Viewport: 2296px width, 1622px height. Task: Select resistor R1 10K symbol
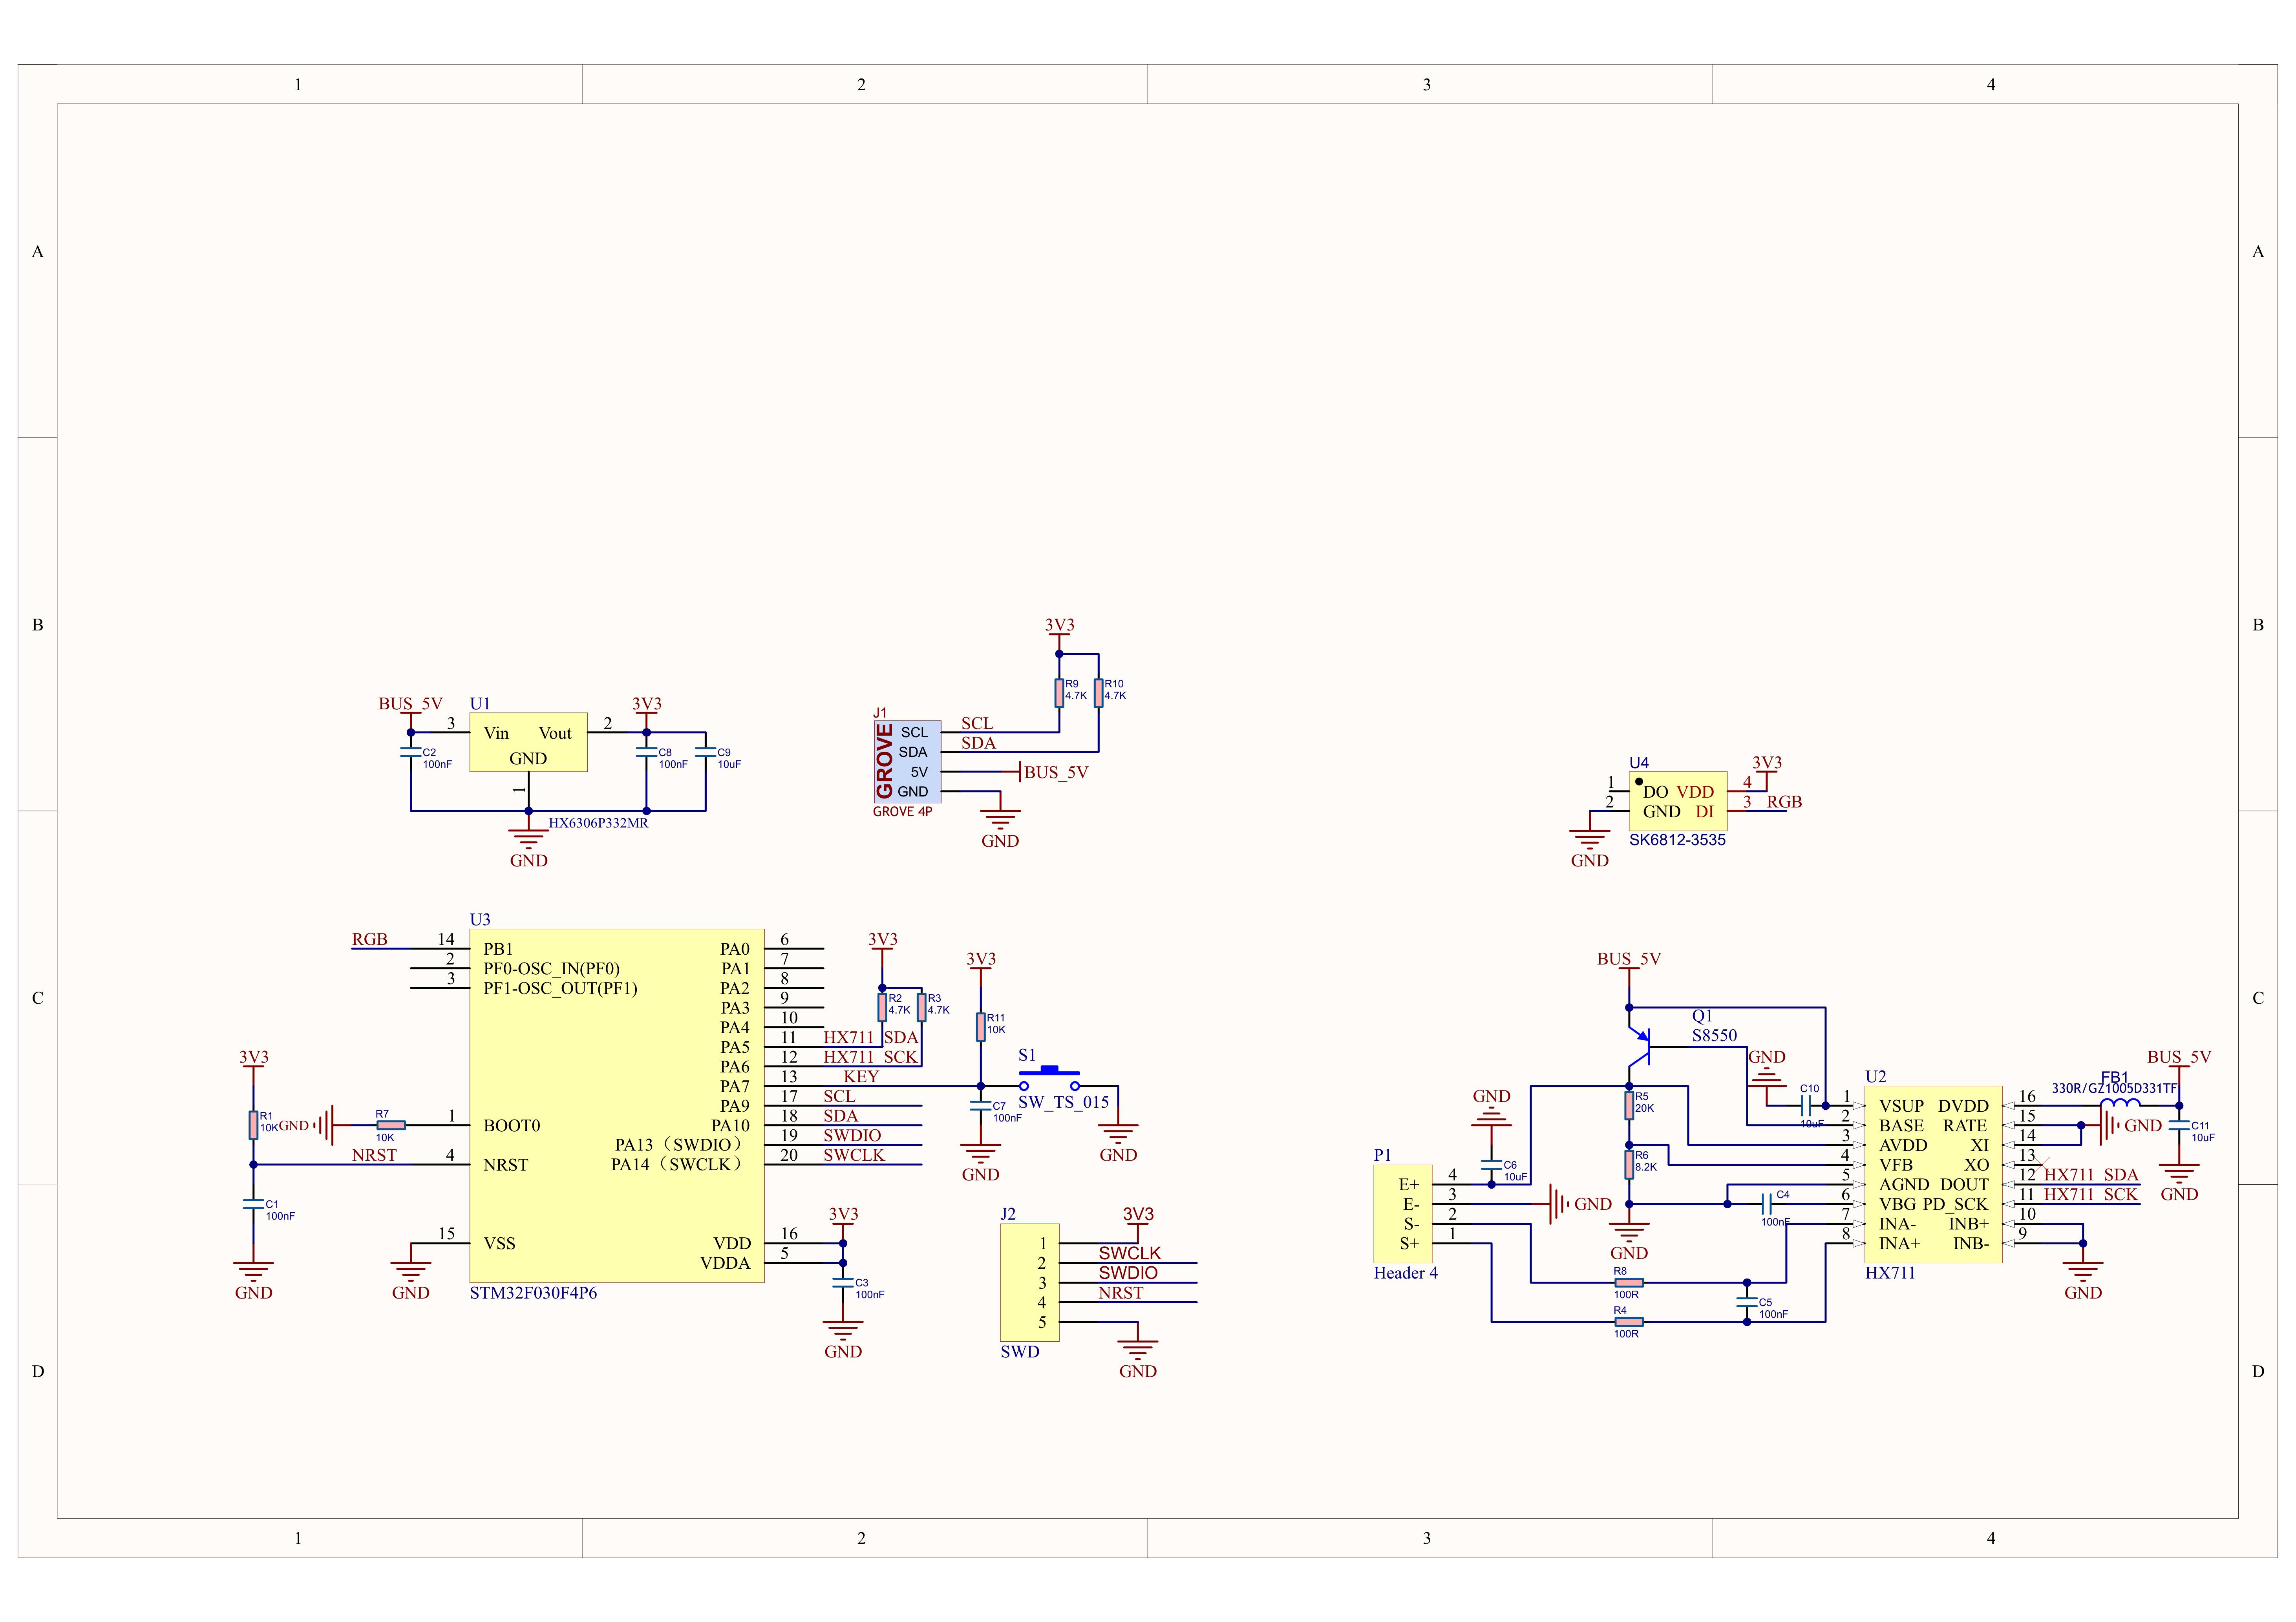253,1125
